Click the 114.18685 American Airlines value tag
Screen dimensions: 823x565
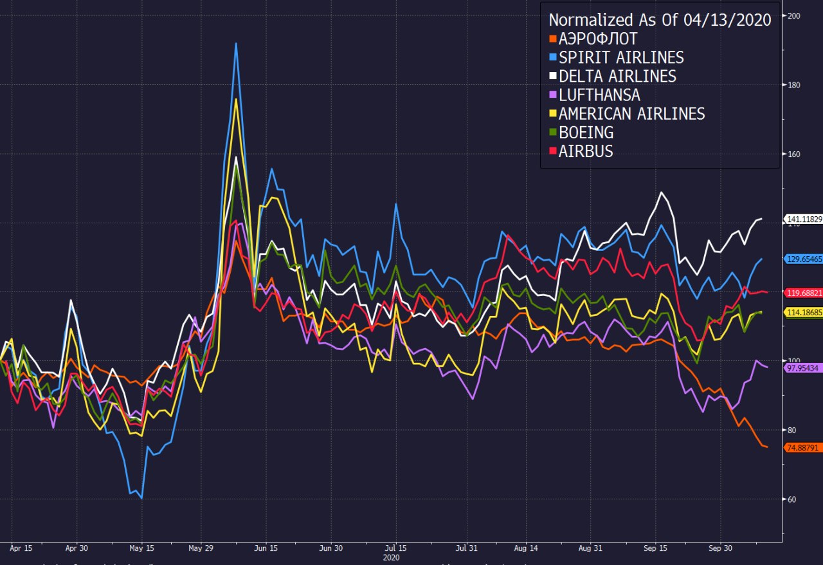(804, 312)
